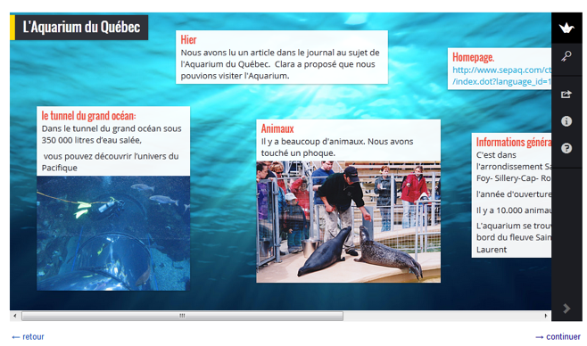This screenshot has width=587, height=346.
Task: Follow the continuer link
Action: point(558,337)
